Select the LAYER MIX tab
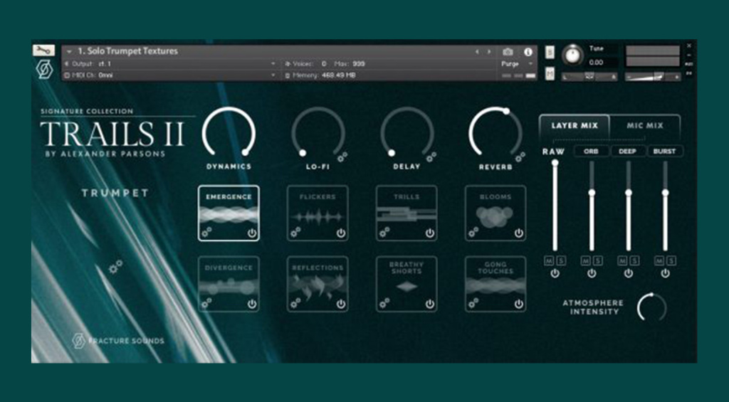 pos(575,125)
